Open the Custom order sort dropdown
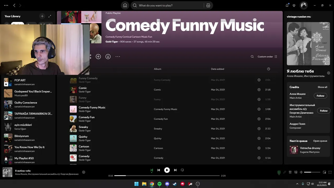This screenshot has width=334, height=188. 267,57
